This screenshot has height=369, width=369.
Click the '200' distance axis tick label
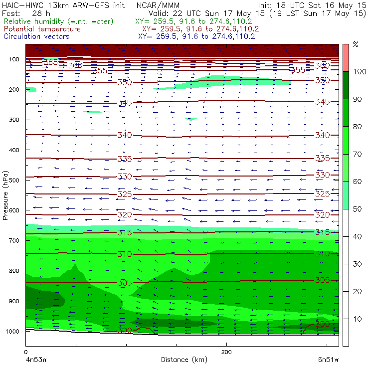click(226, 352)
